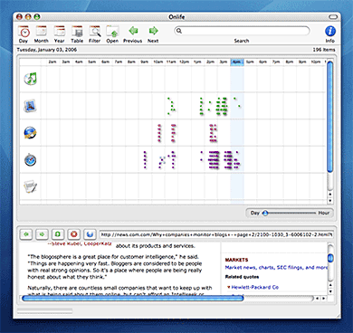Viewport: 353px width, 333px height.
Task: Select the 4pm hour column header
Action: (x=237, y=62)
